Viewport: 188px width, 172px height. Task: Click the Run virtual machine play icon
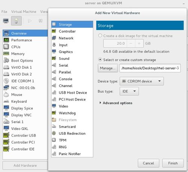pos(30,21)
